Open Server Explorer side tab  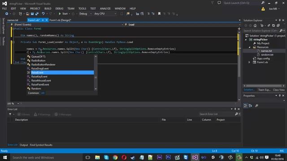[3, 26]
